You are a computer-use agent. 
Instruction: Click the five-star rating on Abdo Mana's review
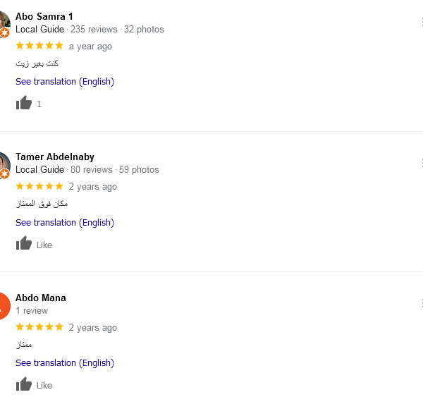click(x=39, y=327)
